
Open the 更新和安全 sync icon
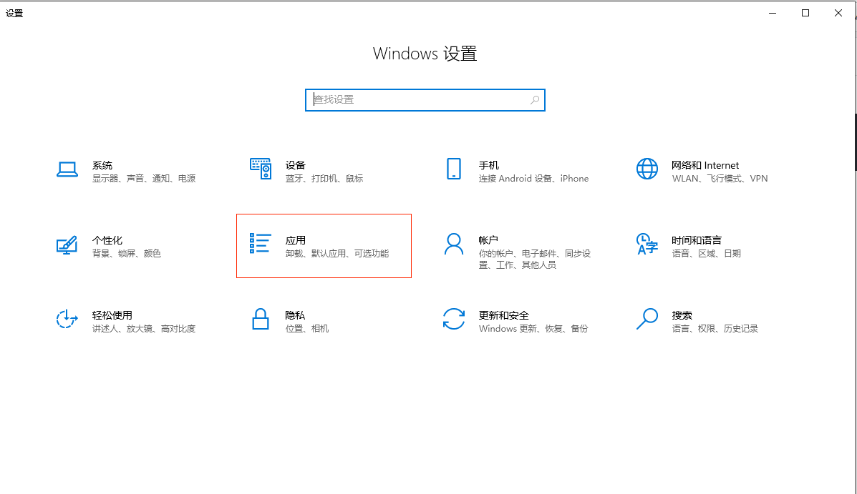coord(454,320)
